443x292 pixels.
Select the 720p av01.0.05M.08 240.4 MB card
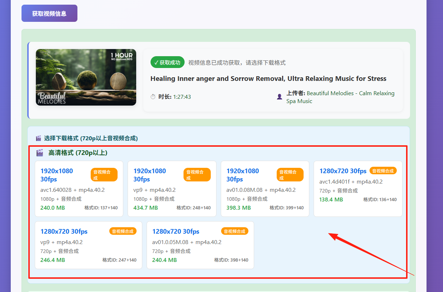200,245
